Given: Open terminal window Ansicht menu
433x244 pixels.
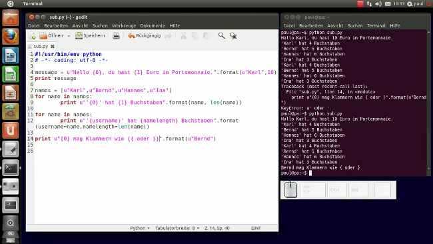Looking at the screenshot, I should pyautogui.click(x=335, y=26).
